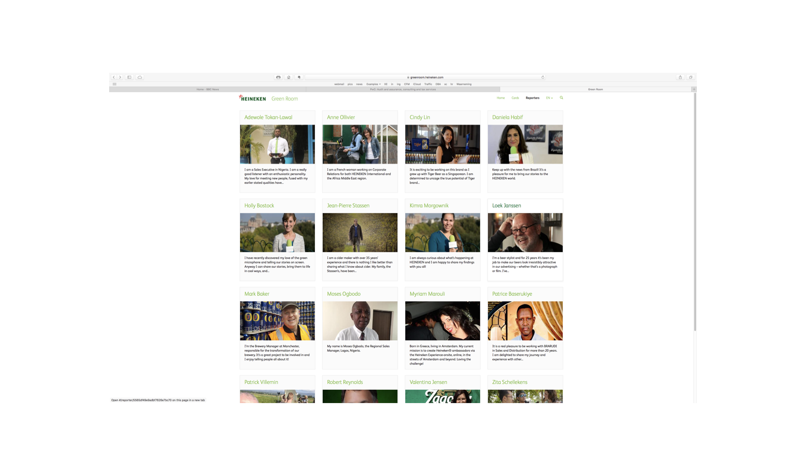
Task: Show all tabs overview icon
Action: click(691, 77)
